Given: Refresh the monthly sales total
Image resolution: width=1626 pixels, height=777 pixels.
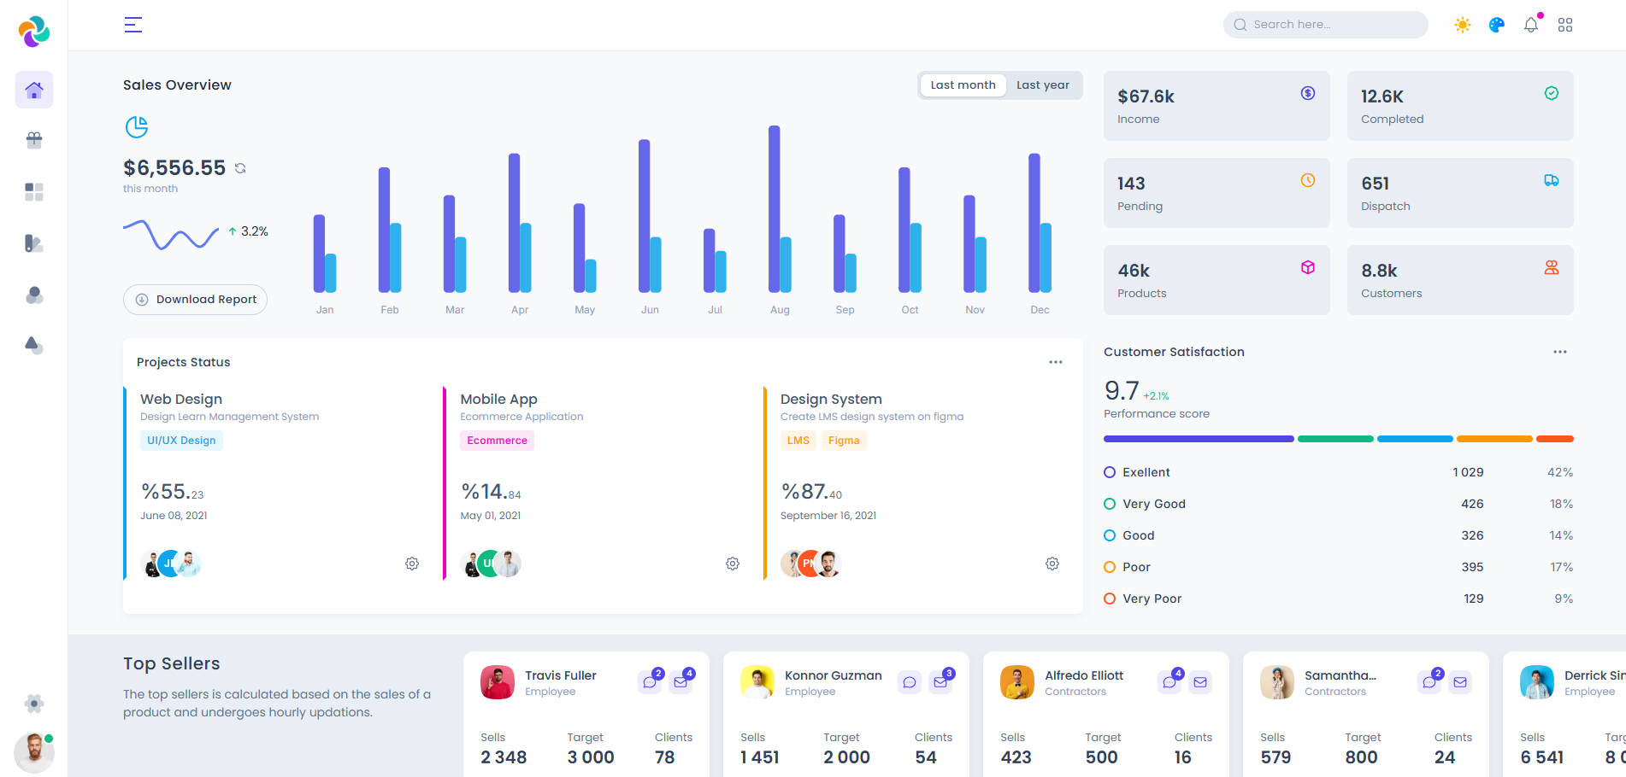Looking at the screenshot, I should point(240,167).
